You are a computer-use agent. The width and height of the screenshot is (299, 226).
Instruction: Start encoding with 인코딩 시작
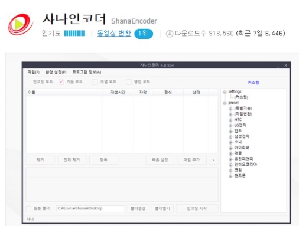click(x=197, y=208)
